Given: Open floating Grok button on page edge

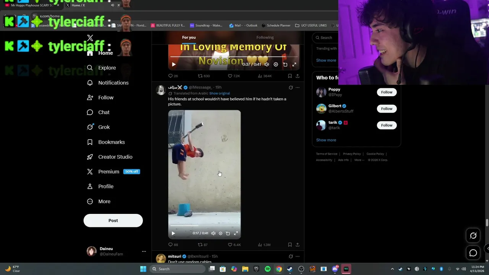Looking at the screenshot, I should (473, 236).
